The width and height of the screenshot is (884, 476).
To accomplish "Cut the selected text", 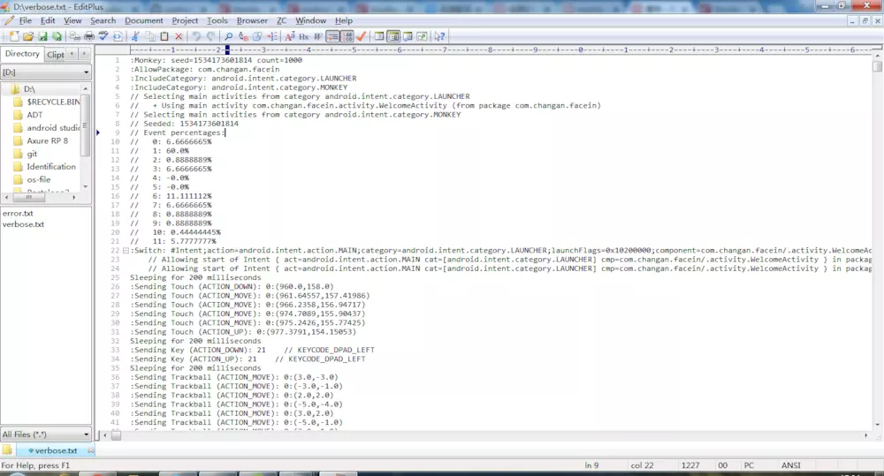I will 135,36.
